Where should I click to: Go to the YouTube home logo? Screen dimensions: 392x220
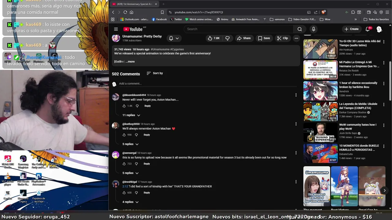(x=133, y=29)
